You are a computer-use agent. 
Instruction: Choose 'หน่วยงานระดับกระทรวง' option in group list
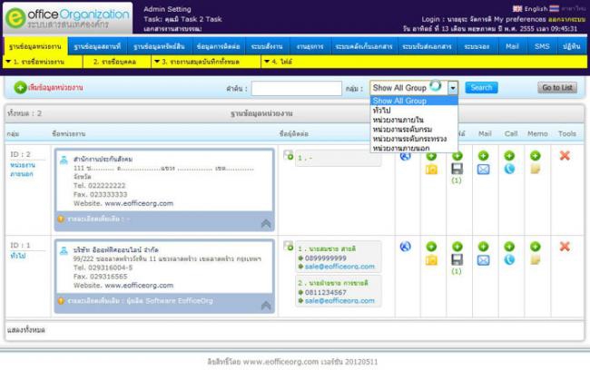[x=414, y=139]
